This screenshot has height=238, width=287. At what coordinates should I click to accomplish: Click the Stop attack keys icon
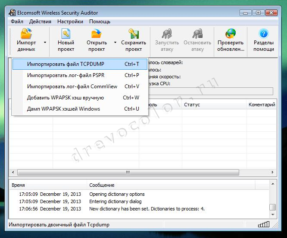(x=197, y=34)
